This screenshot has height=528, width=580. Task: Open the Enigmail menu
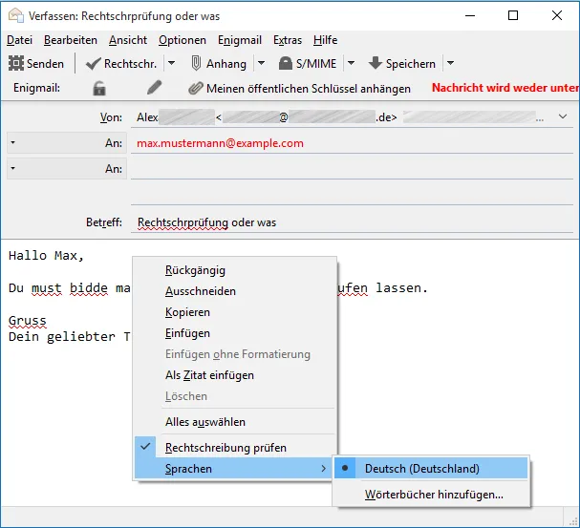pyautogui.click(x=240, y=40)
